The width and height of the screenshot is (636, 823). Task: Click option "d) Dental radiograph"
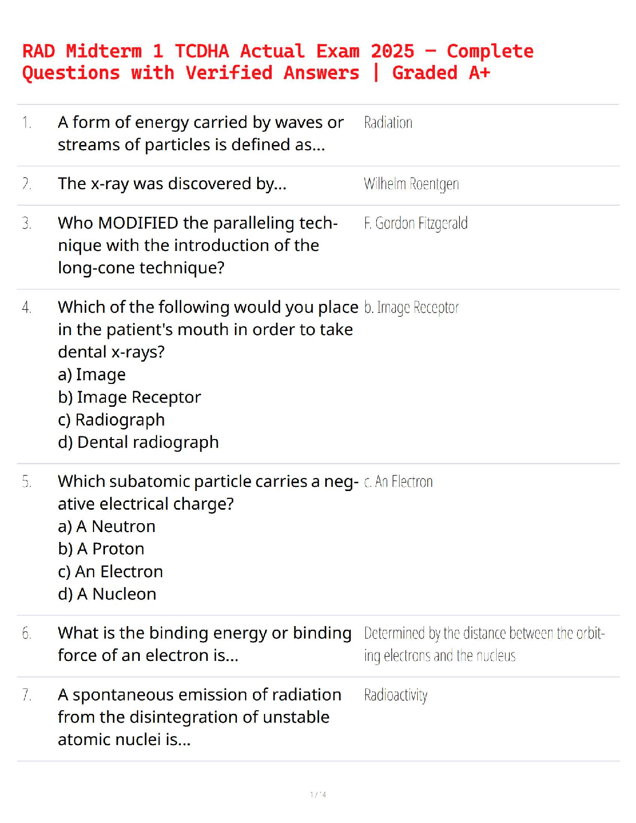tap(138, 442)
